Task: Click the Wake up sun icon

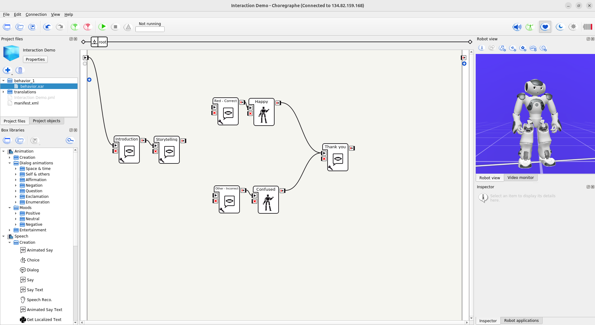Action: pos(573,27)
